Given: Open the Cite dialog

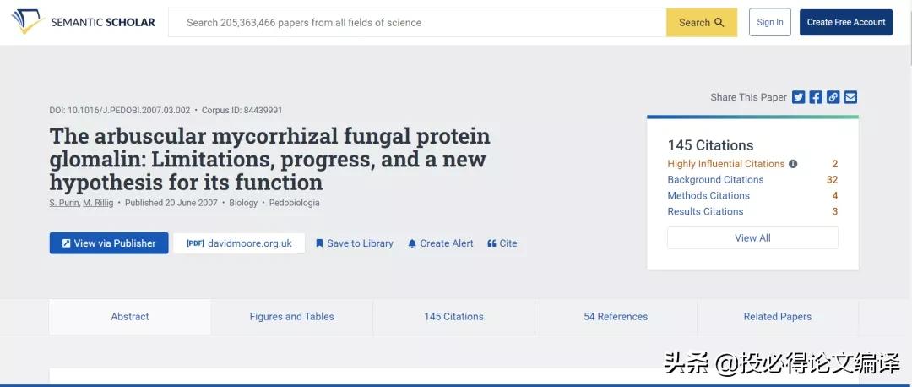Looking at the screenshot, I should tap(502, 243).
